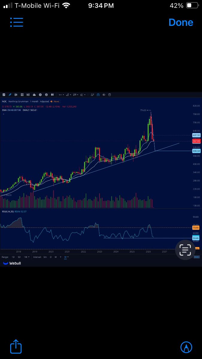Viewport: 202px width, 359px height.
Task: Click the 2023 year label on time axis
Action: coord(99,252)
